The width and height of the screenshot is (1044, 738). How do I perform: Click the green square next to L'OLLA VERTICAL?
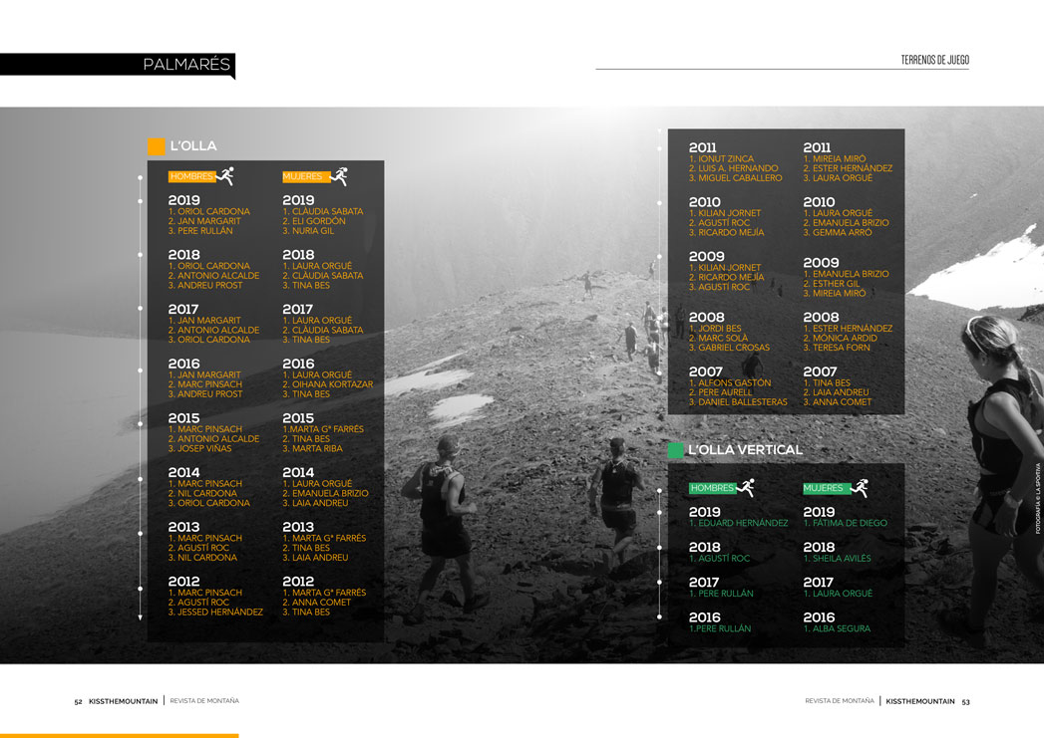tap(676, 450)
